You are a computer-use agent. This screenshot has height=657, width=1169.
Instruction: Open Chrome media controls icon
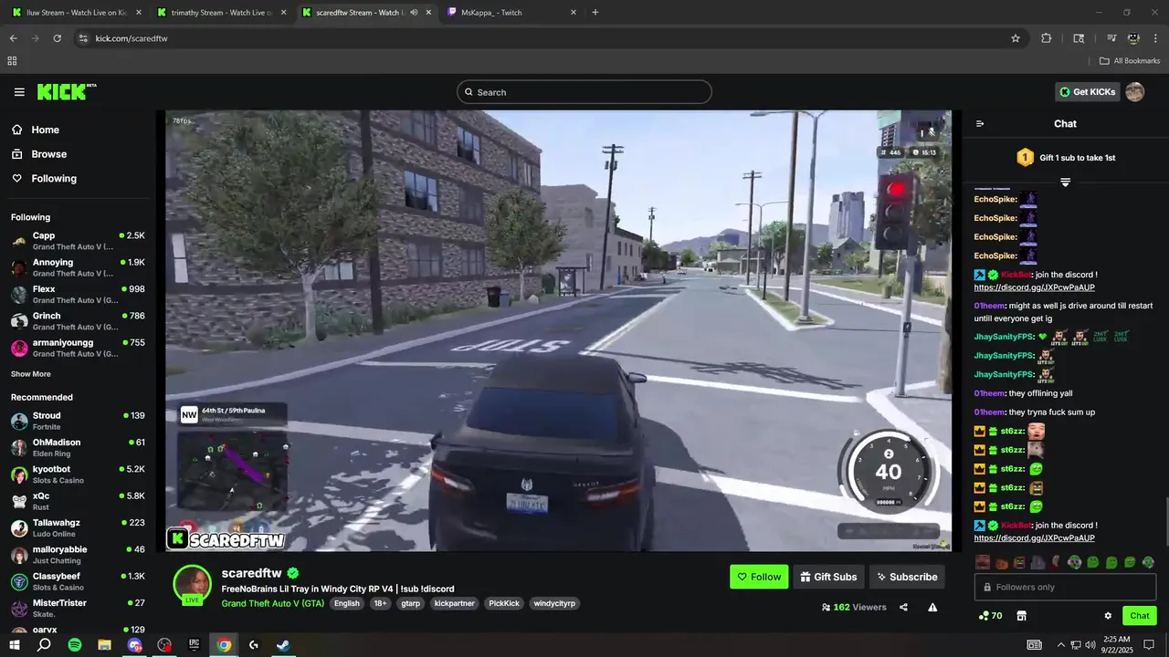pyautogui.click(x=1111, y=38)
